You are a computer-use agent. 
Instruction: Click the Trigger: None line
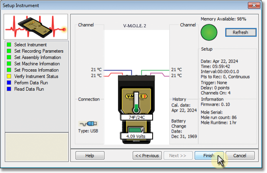click(x=214, y=83)
